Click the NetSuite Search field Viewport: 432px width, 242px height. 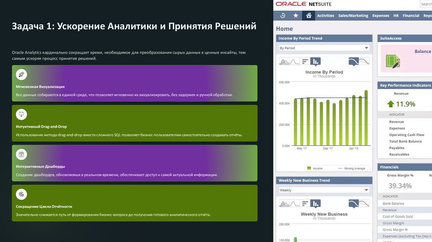click(426, 4)
